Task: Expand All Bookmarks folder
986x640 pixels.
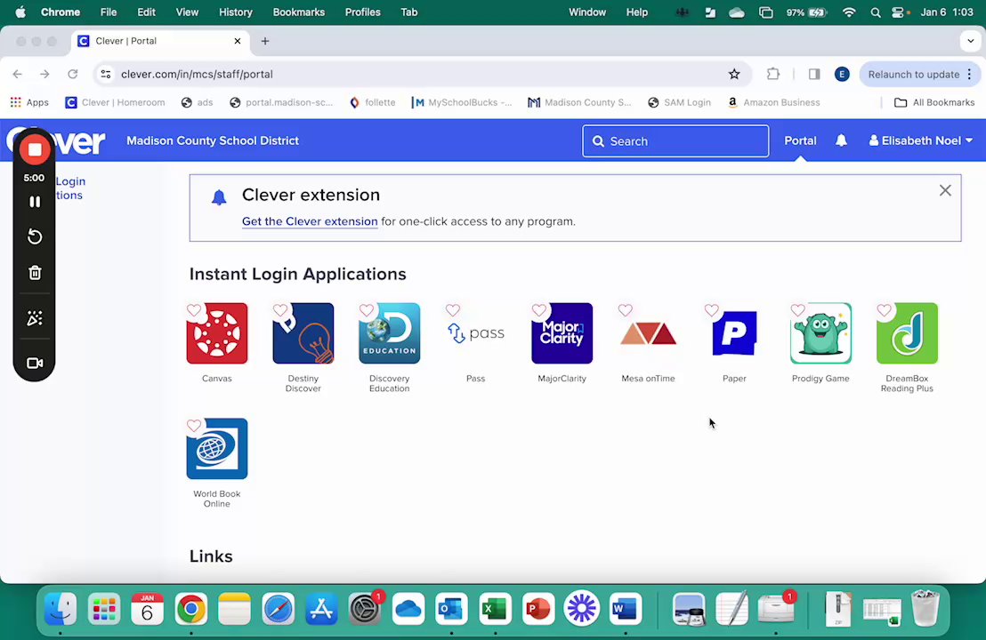Action: click(x=934, y=102)
